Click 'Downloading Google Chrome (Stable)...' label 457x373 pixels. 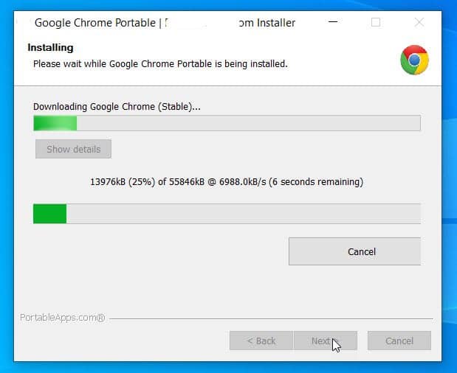pos(117,107)
